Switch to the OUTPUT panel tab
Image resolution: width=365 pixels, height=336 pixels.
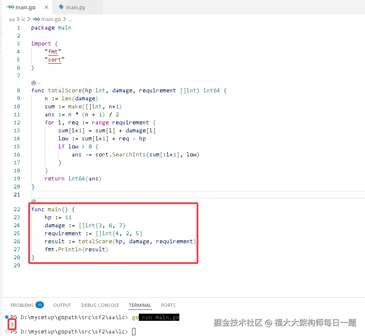coord(62,305)
